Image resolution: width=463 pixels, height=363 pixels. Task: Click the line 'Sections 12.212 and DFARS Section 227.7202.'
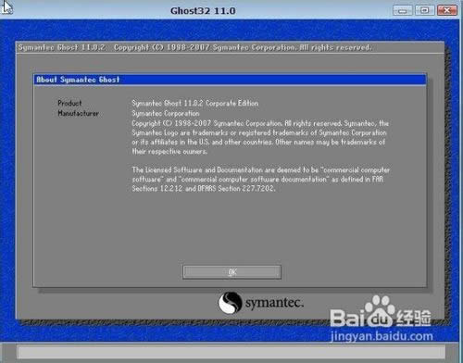[204, 188]
